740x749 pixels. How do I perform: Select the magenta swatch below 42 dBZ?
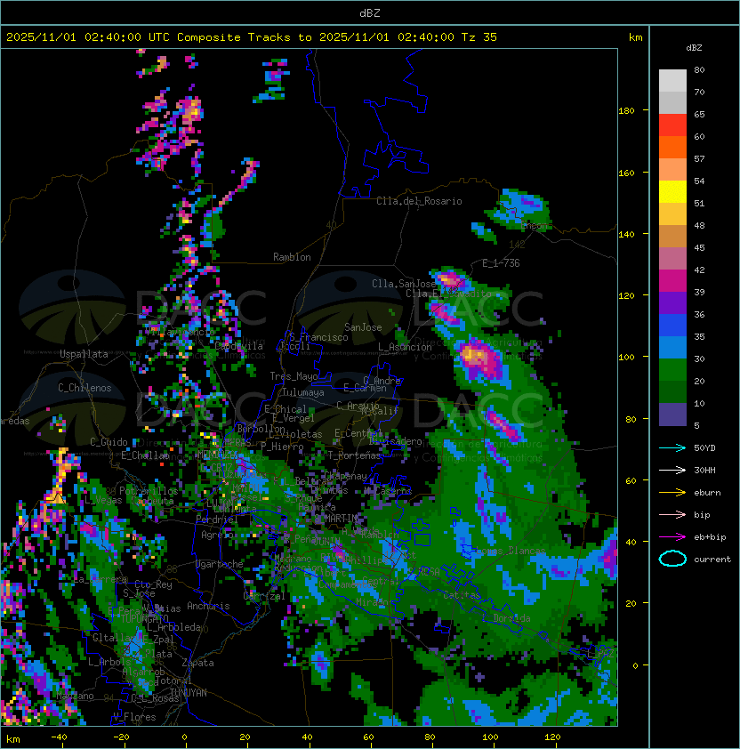[x=672, y=281]
